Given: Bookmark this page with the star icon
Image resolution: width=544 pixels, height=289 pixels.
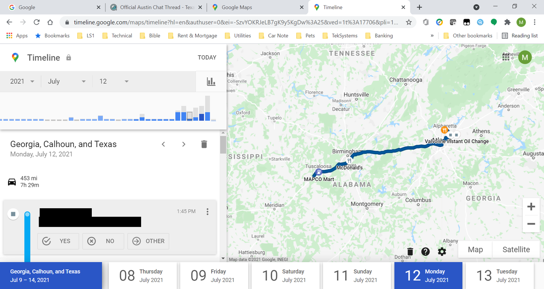Looking at the screenshot, I should click(x=409, y=22).
